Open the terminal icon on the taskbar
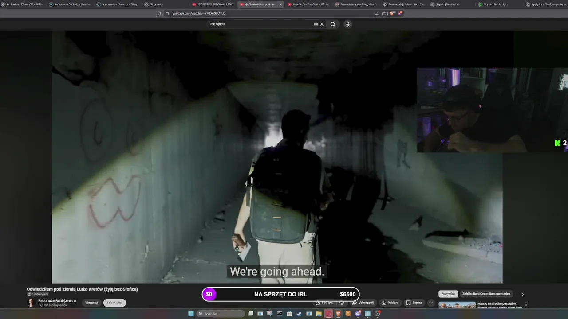The width and height of the screenshot is (568, 319). (x=280, y=314)
